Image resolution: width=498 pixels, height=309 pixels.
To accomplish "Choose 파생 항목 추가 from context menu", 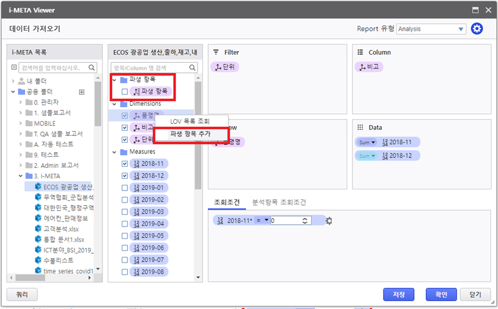I will [190, 134].
